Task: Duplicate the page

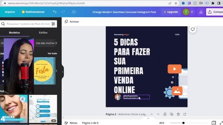Action: [x=171, y=114]
